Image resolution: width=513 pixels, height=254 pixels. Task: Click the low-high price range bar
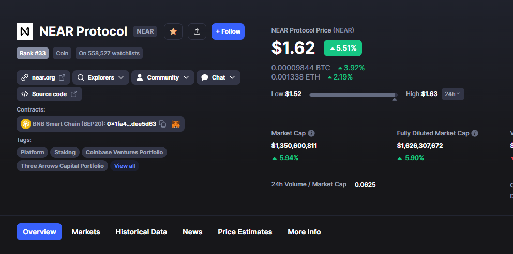coord(353,95)
